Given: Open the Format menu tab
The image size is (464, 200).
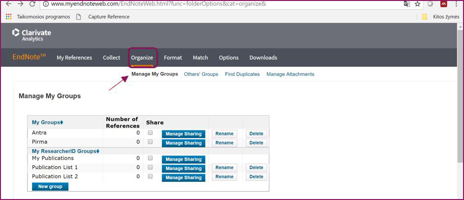Looking at the screenshot, I should coord(173,58).
